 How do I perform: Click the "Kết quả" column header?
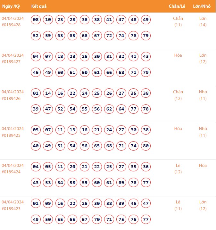coord(39,6)
